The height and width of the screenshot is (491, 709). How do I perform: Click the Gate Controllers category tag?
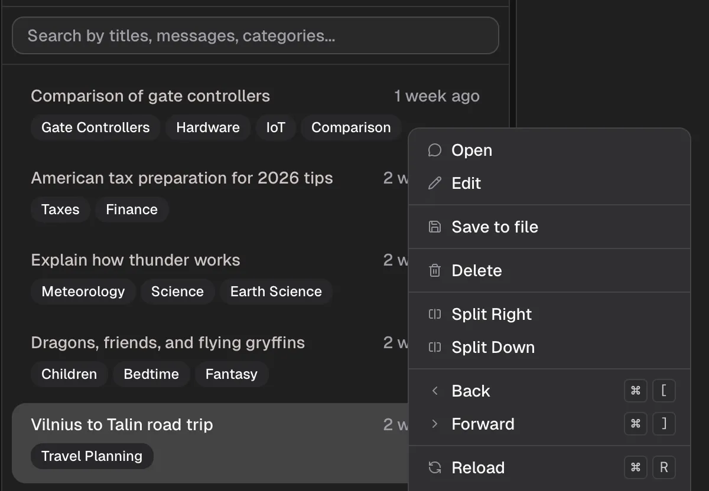click(96, 127)
